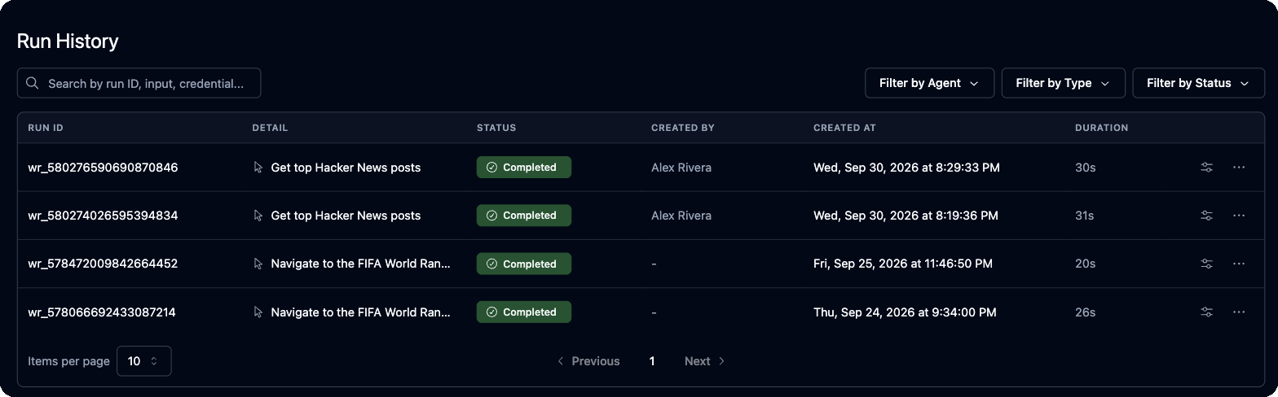Screen dimensions: 1278x397
Task: Click Hacker News detail of run wr_580276590690870846
Action: (346, 168)
